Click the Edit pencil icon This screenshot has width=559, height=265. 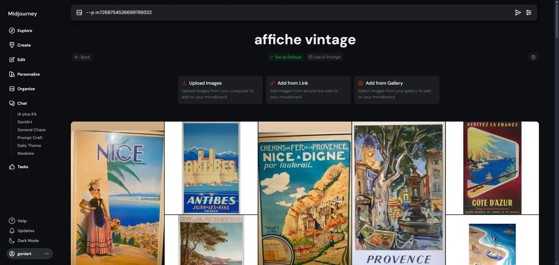click(x=12, y=60)
